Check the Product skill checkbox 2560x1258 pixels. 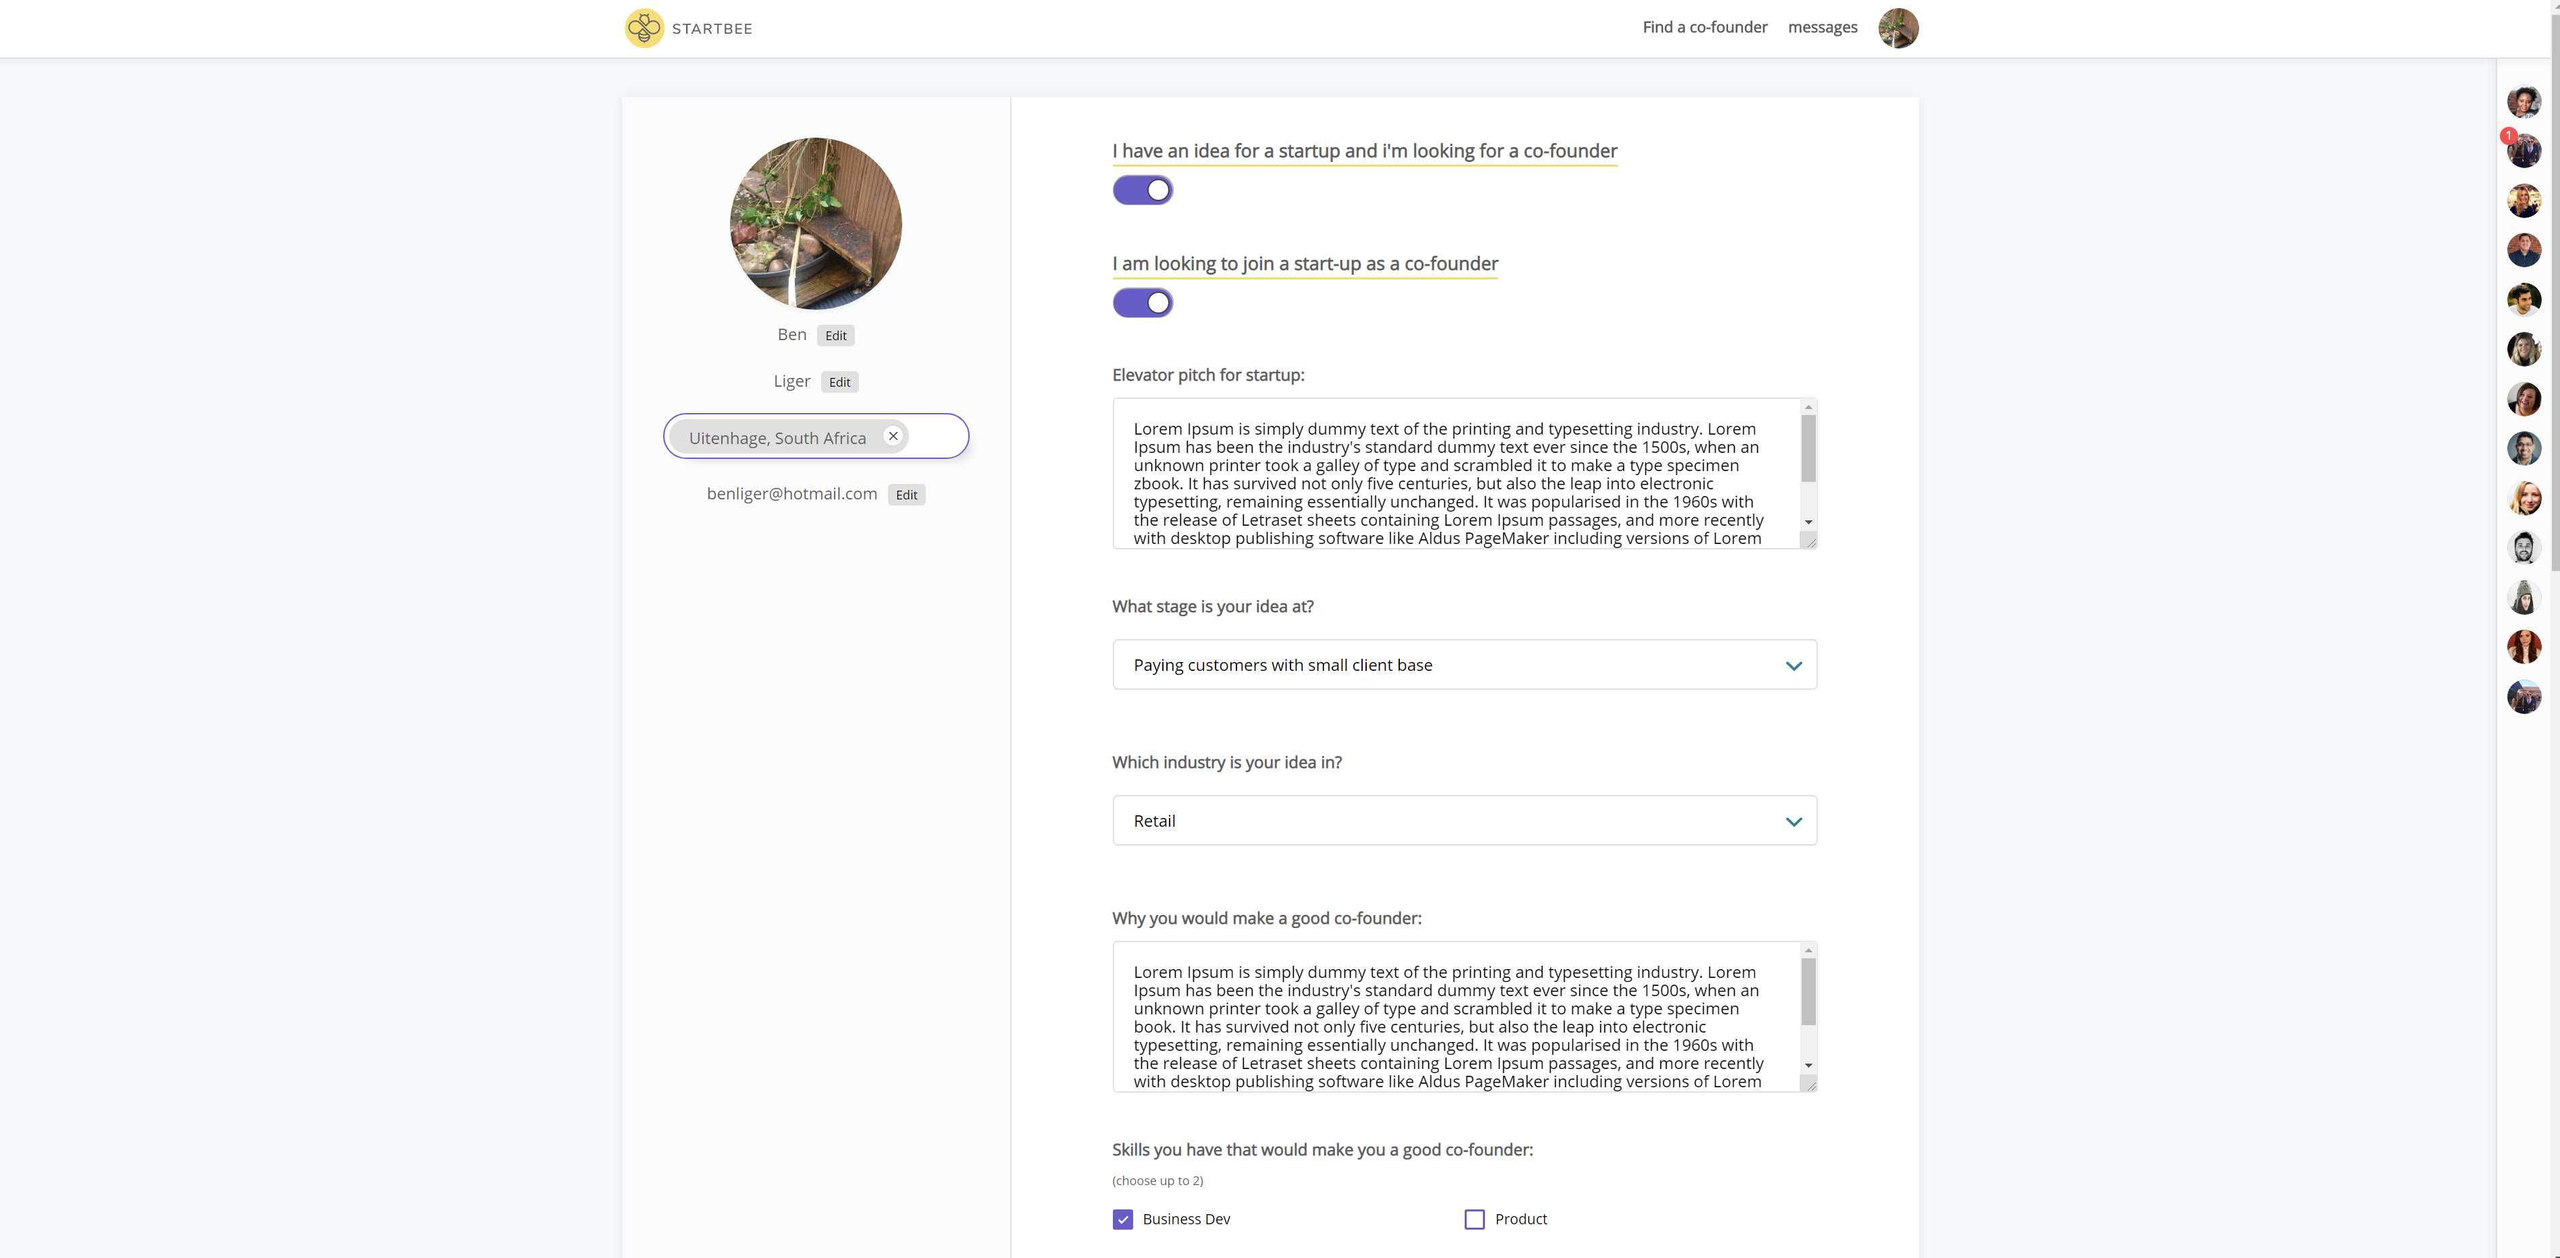tap(1473, 1220)
